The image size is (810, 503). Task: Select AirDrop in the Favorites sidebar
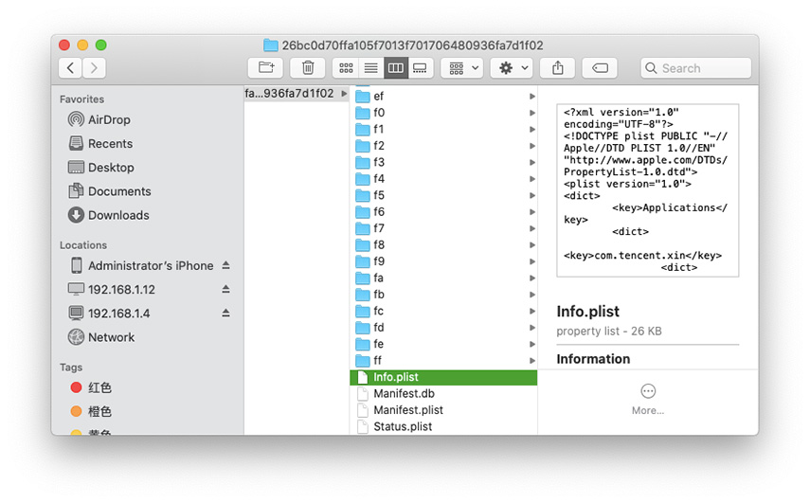(109, 120)
